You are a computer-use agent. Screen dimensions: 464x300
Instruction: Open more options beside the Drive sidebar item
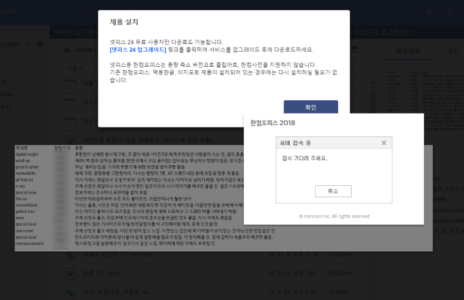(39, 94)
